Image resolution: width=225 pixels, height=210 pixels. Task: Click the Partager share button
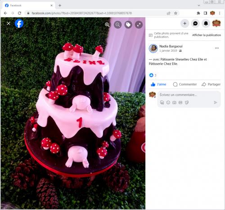click(211, 84)
